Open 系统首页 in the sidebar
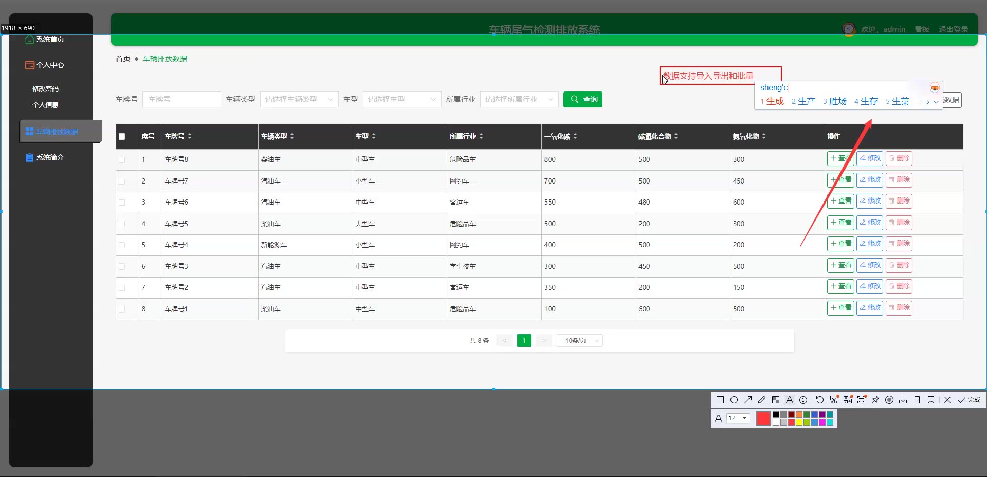The width and height of the screenshot is (987, 477). (45, 40)
